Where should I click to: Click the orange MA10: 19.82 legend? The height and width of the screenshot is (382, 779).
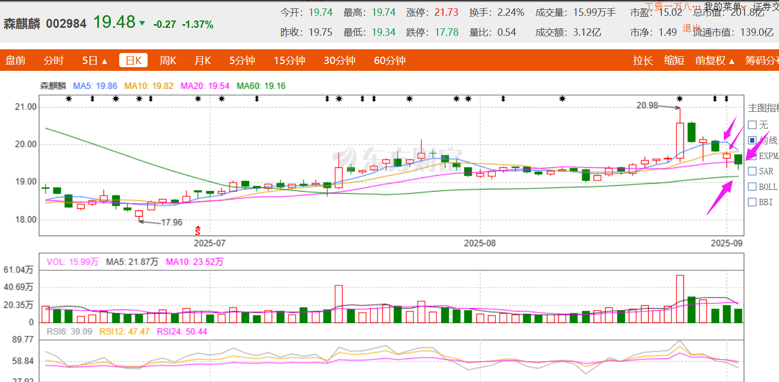pos(149,86)
